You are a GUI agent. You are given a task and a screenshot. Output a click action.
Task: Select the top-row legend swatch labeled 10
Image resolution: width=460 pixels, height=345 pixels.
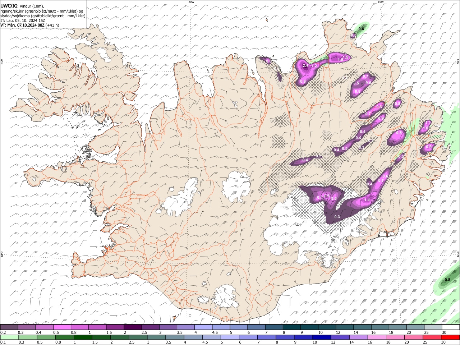coord(326,327)
